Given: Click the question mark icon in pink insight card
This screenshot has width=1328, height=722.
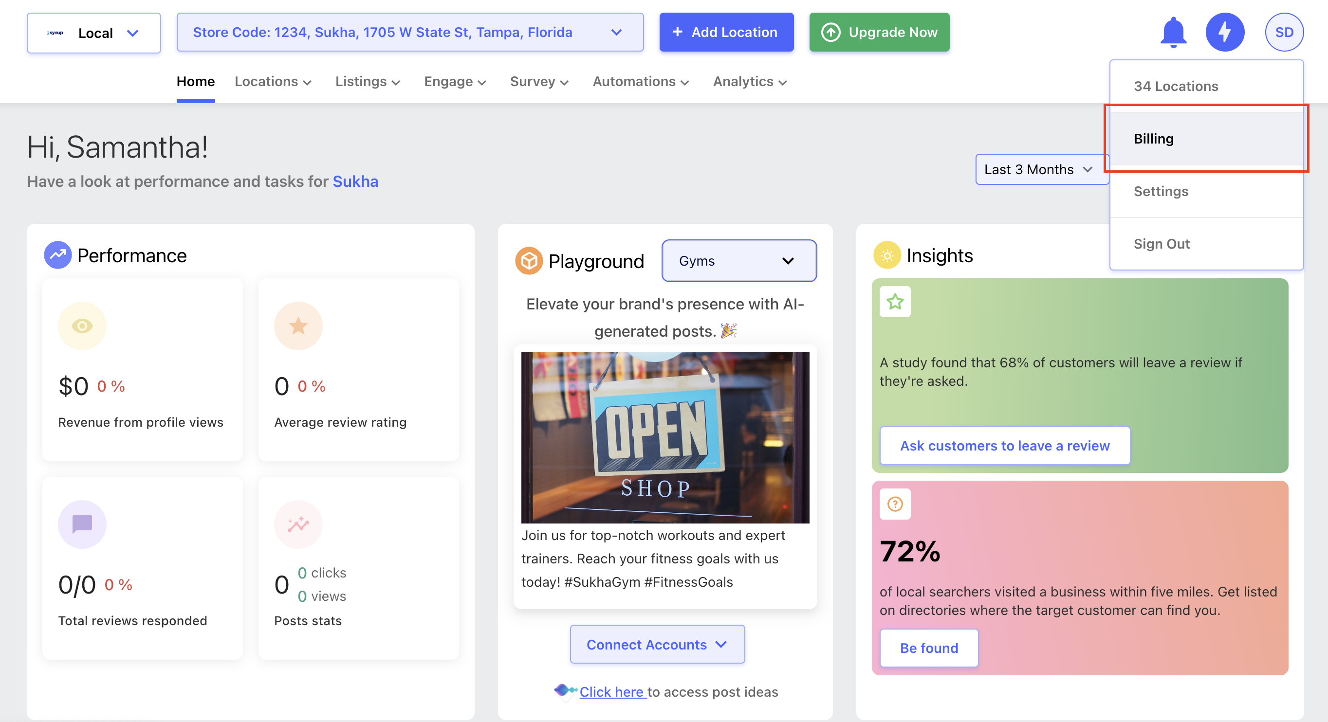Looking at the screenshot, I should coord(895,504).
